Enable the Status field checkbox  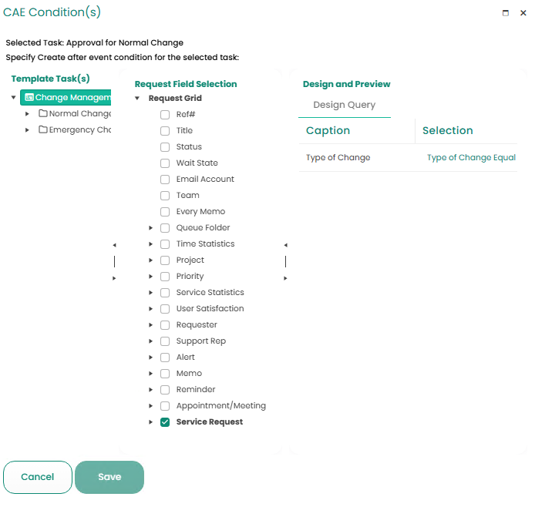[x=165, y=147]
